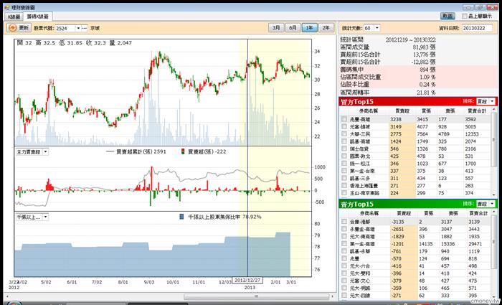Open the stock lookup '...' button beside 2524
The width and height of the screenshot is (502, 305).
tap(85, 28)
